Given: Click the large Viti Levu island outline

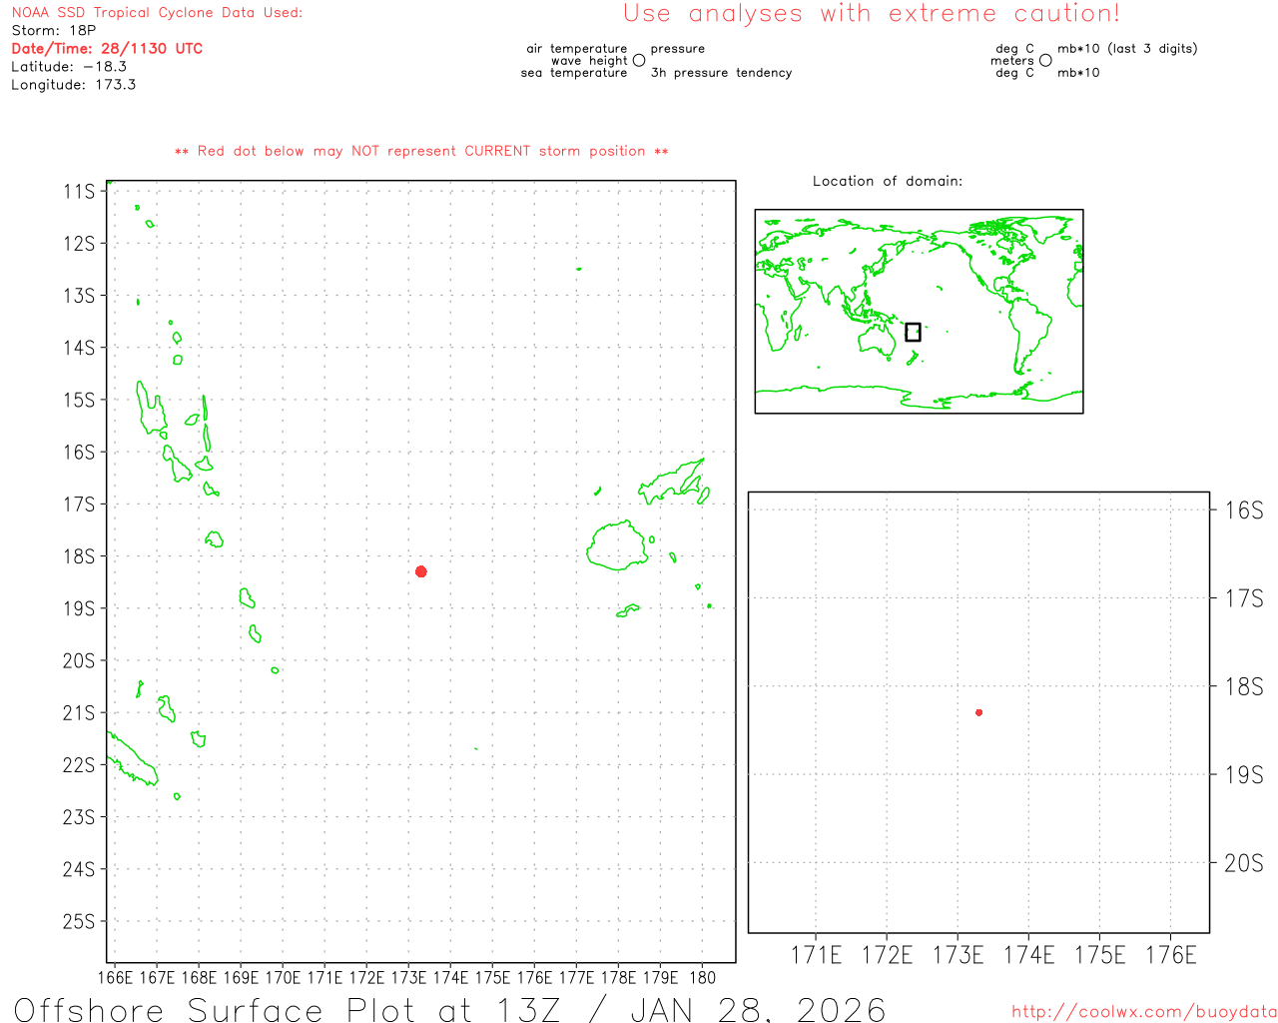Looking at the screenshot, I should 617,545.
